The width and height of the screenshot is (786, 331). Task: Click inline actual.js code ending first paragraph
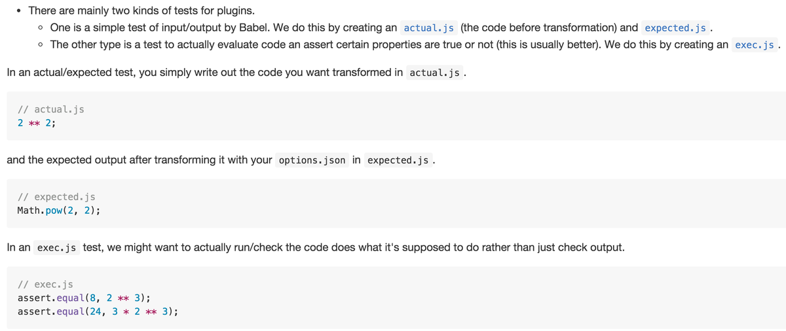tap(434, 73)
